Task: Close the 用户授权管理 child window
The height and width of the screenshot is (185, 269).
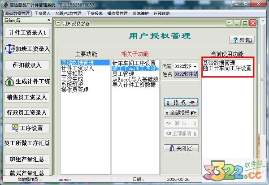Action: (253, 23)
